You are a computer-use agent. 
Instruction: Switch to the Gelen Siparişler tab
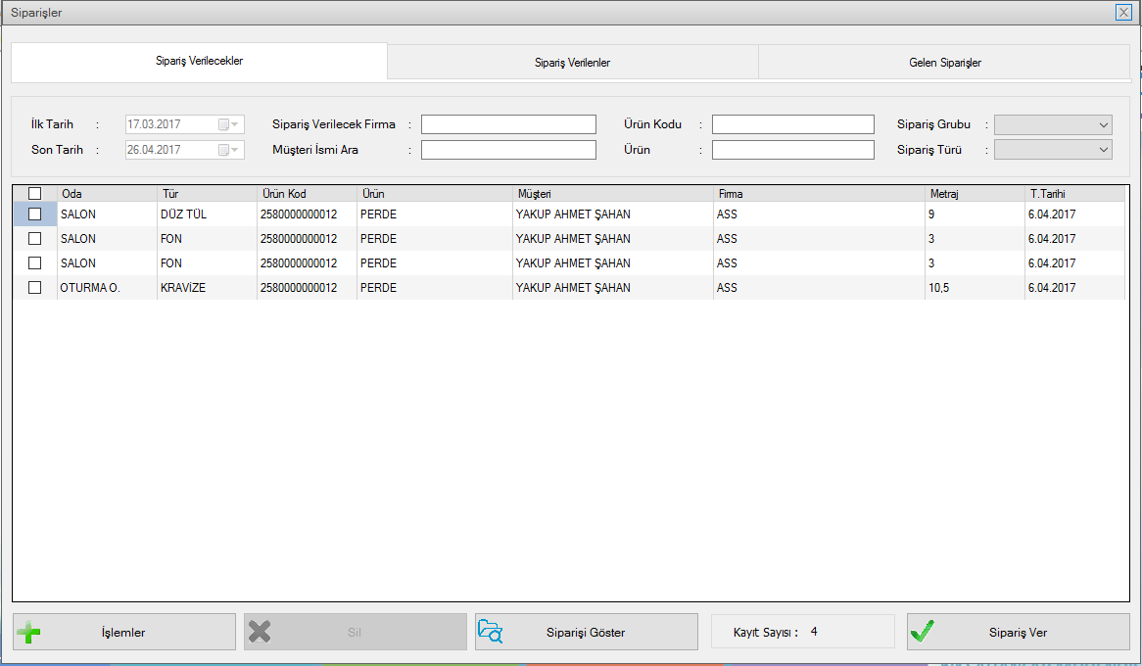click(944, 63)
